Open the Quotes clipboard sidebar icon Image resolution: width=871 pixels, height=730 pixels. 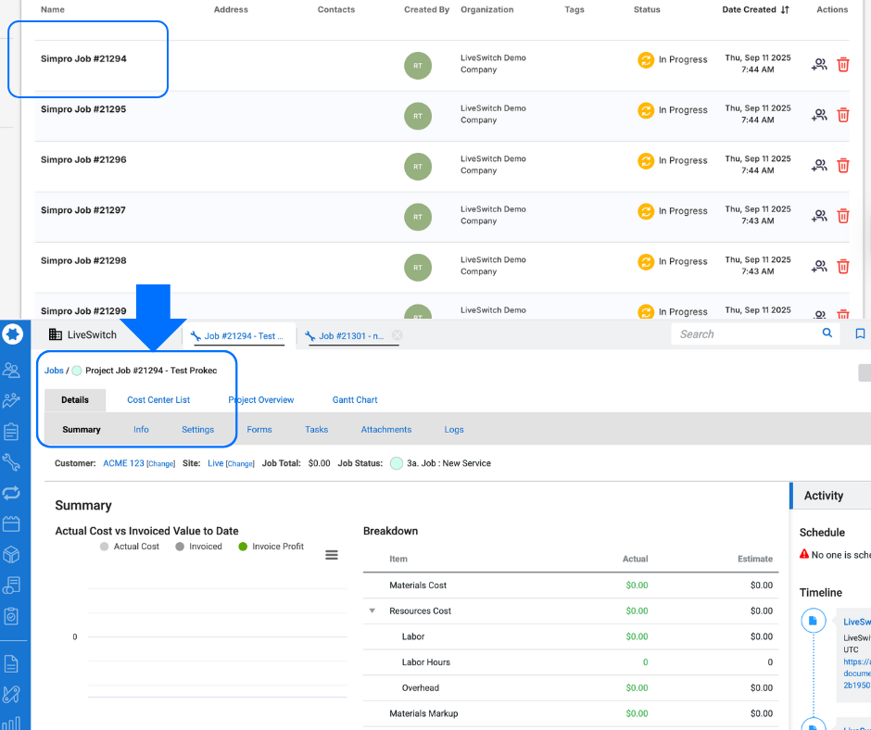tap(11, 432)
